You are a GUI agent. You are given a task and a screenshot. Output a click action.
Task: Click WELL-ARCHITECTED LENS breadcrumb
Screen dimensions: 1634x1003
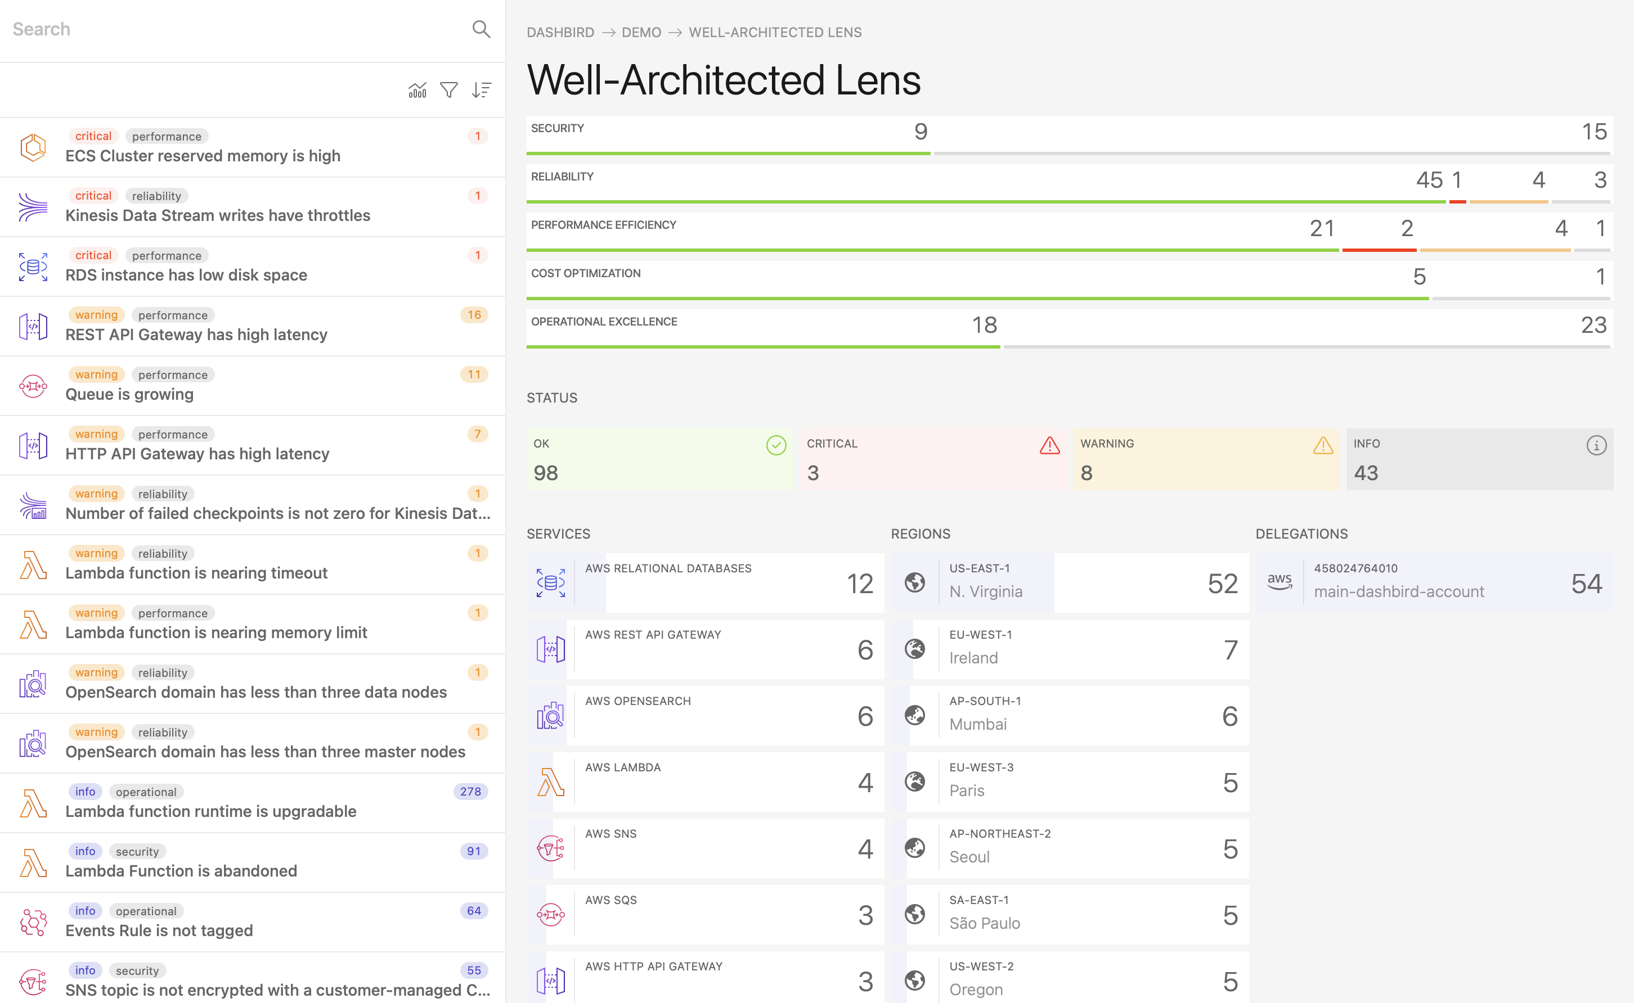tap(775, 33)
